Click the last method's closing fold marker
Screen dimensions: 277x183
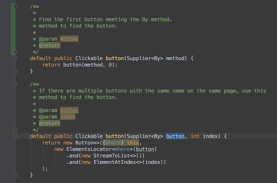pyautogui.click(x=16, y=175)
